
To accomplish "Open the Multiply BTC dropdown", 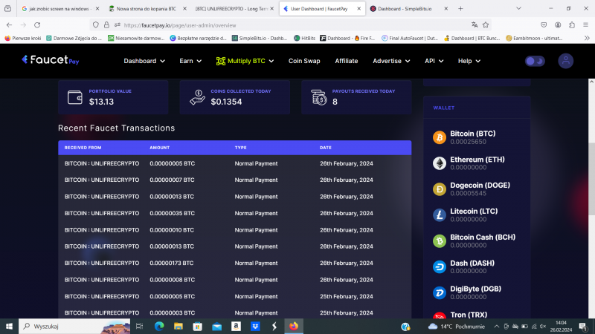I will coord(245,61).
